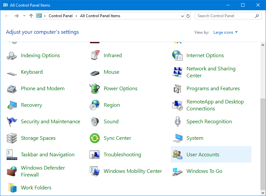Open the Troubleshooting link

[x=122, y=155]
